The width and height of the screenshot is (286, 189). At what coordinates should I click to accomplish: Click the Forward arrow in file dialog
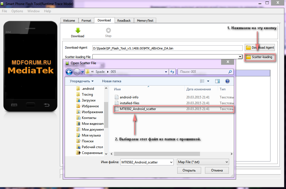point(77,72)
